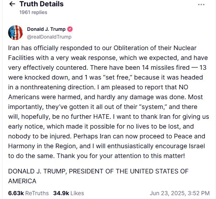This screenshot has height=199, width=216.
Task: Click the word HATE in the post
Action: [x=101, y=117]
